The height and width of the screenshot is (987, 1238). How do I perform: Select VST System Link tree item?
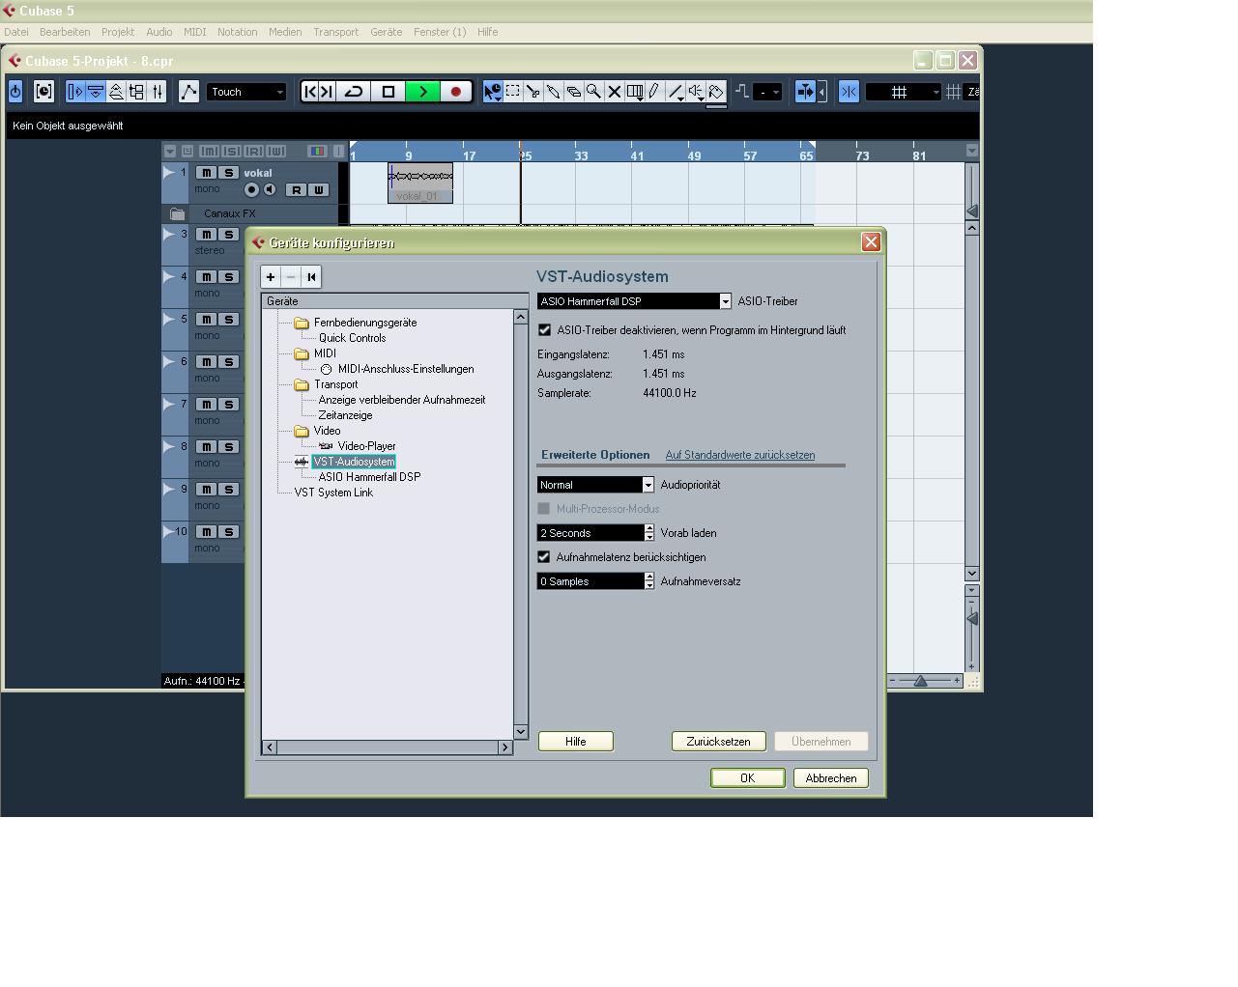333,493
